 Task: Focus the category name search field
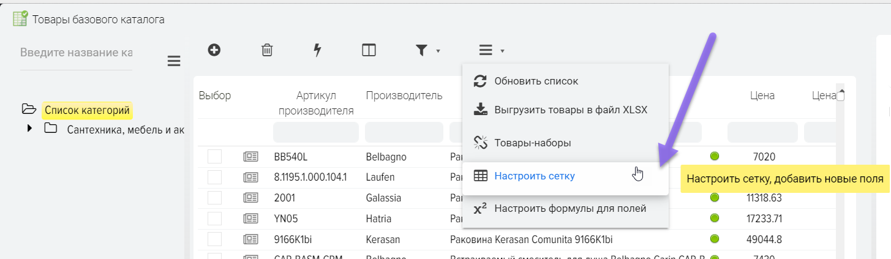(x=76, y=53)
